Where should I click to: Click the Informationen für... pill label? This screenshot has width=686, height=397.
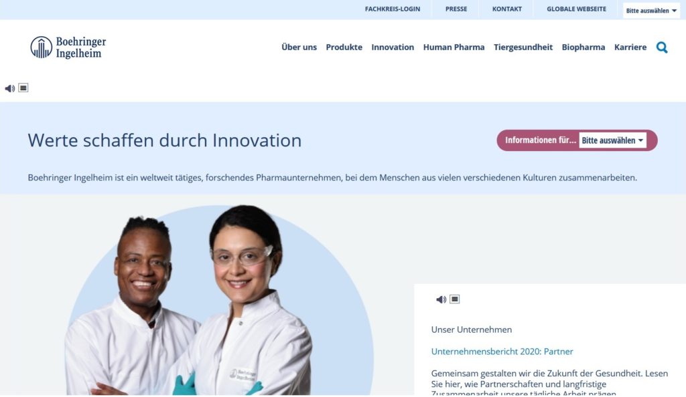(x=541, y=140)
